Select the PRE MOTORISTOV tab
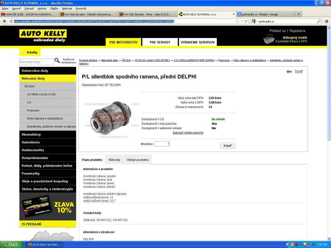This screenshot has height=248, width=331. pos(123,42)
